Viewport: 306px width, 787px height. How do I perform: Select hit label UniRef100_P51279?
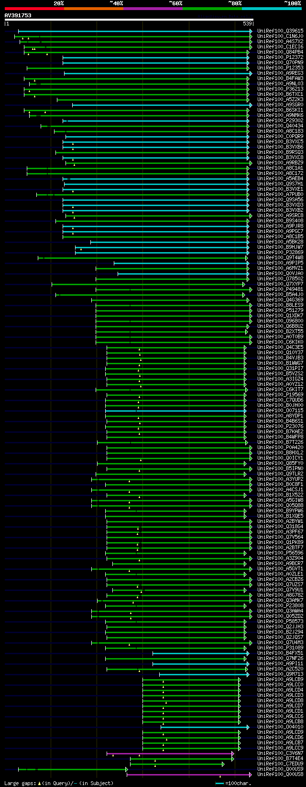[x=280, y=310]
